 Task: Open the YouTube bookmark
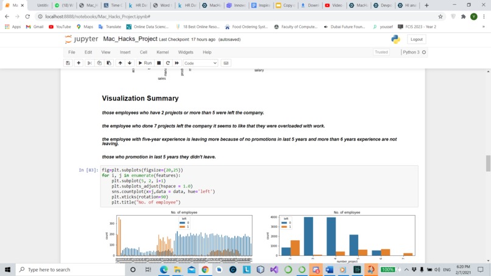60,27
